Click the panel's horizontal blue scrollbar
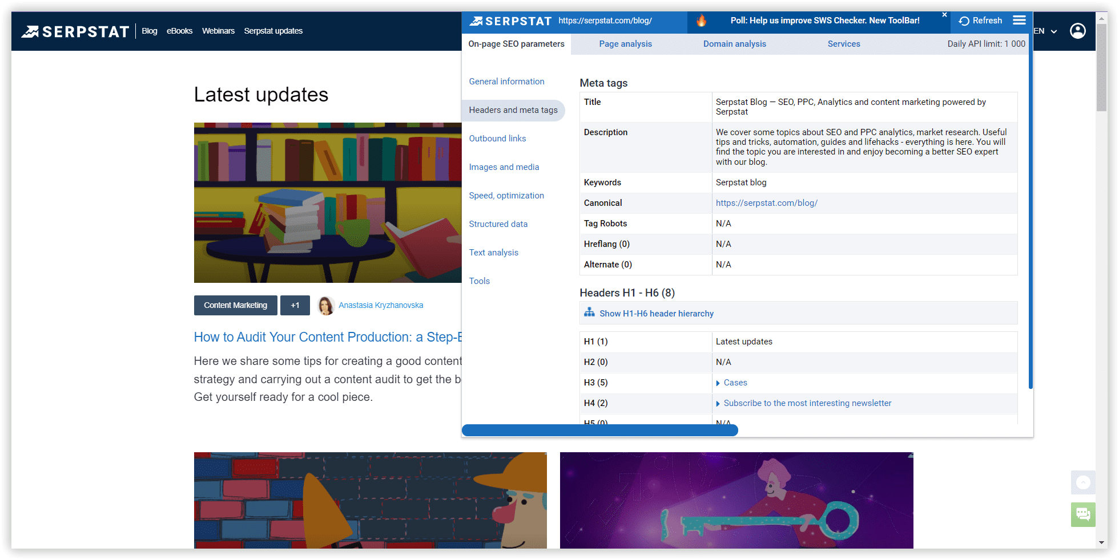This screenshot has height=560, width=1119. 599,431
